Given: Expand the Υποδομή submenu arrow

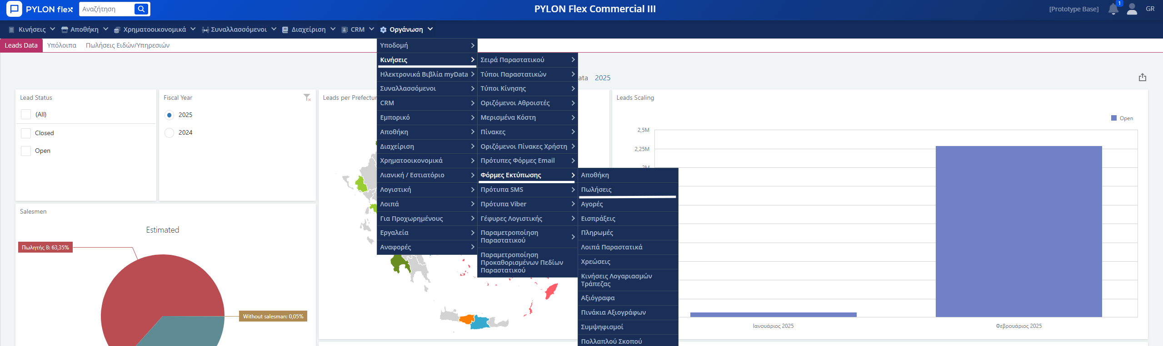Looking at the screenshot, I should [x=473, y=45].
